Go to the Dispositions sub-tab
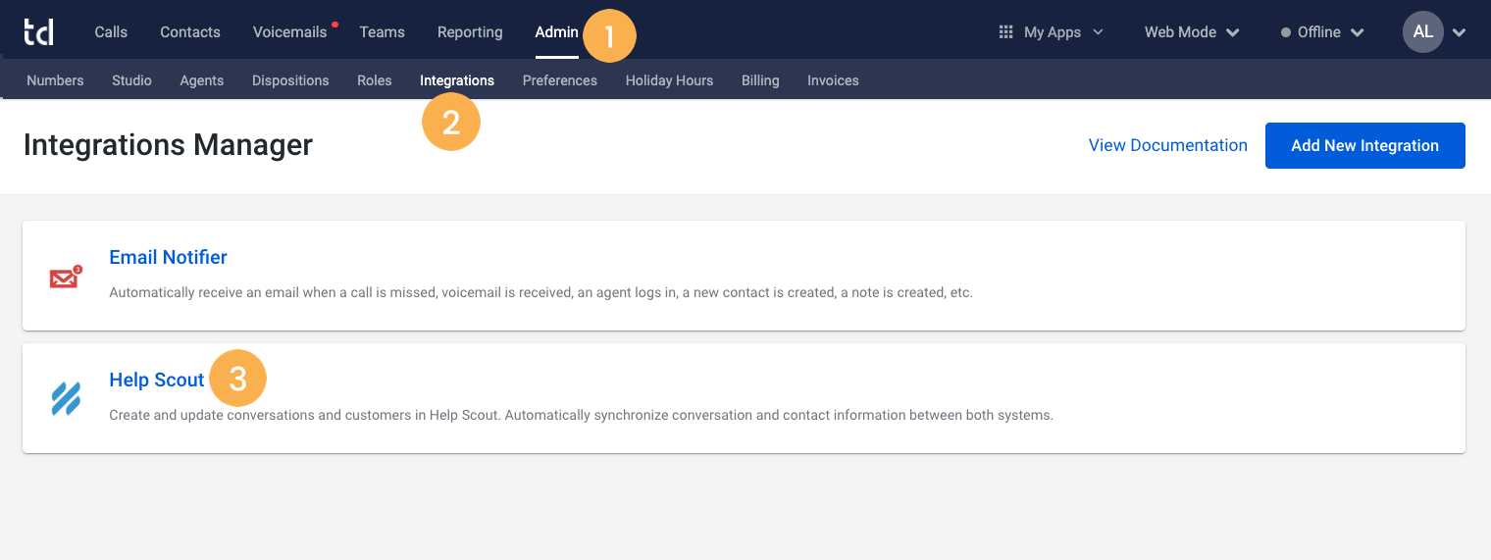 (x=290, y=80)
